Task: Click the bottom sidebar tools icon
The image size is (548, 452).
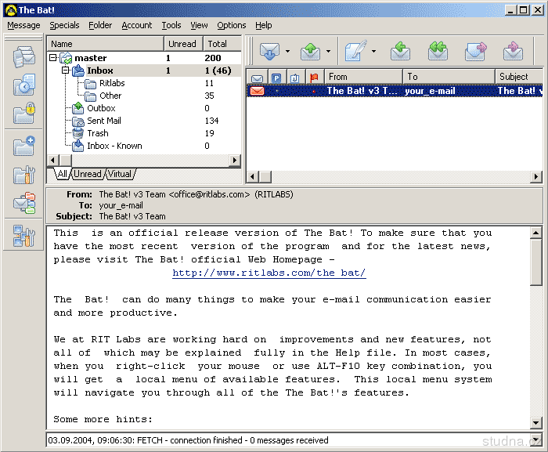Action: [23, 236]
